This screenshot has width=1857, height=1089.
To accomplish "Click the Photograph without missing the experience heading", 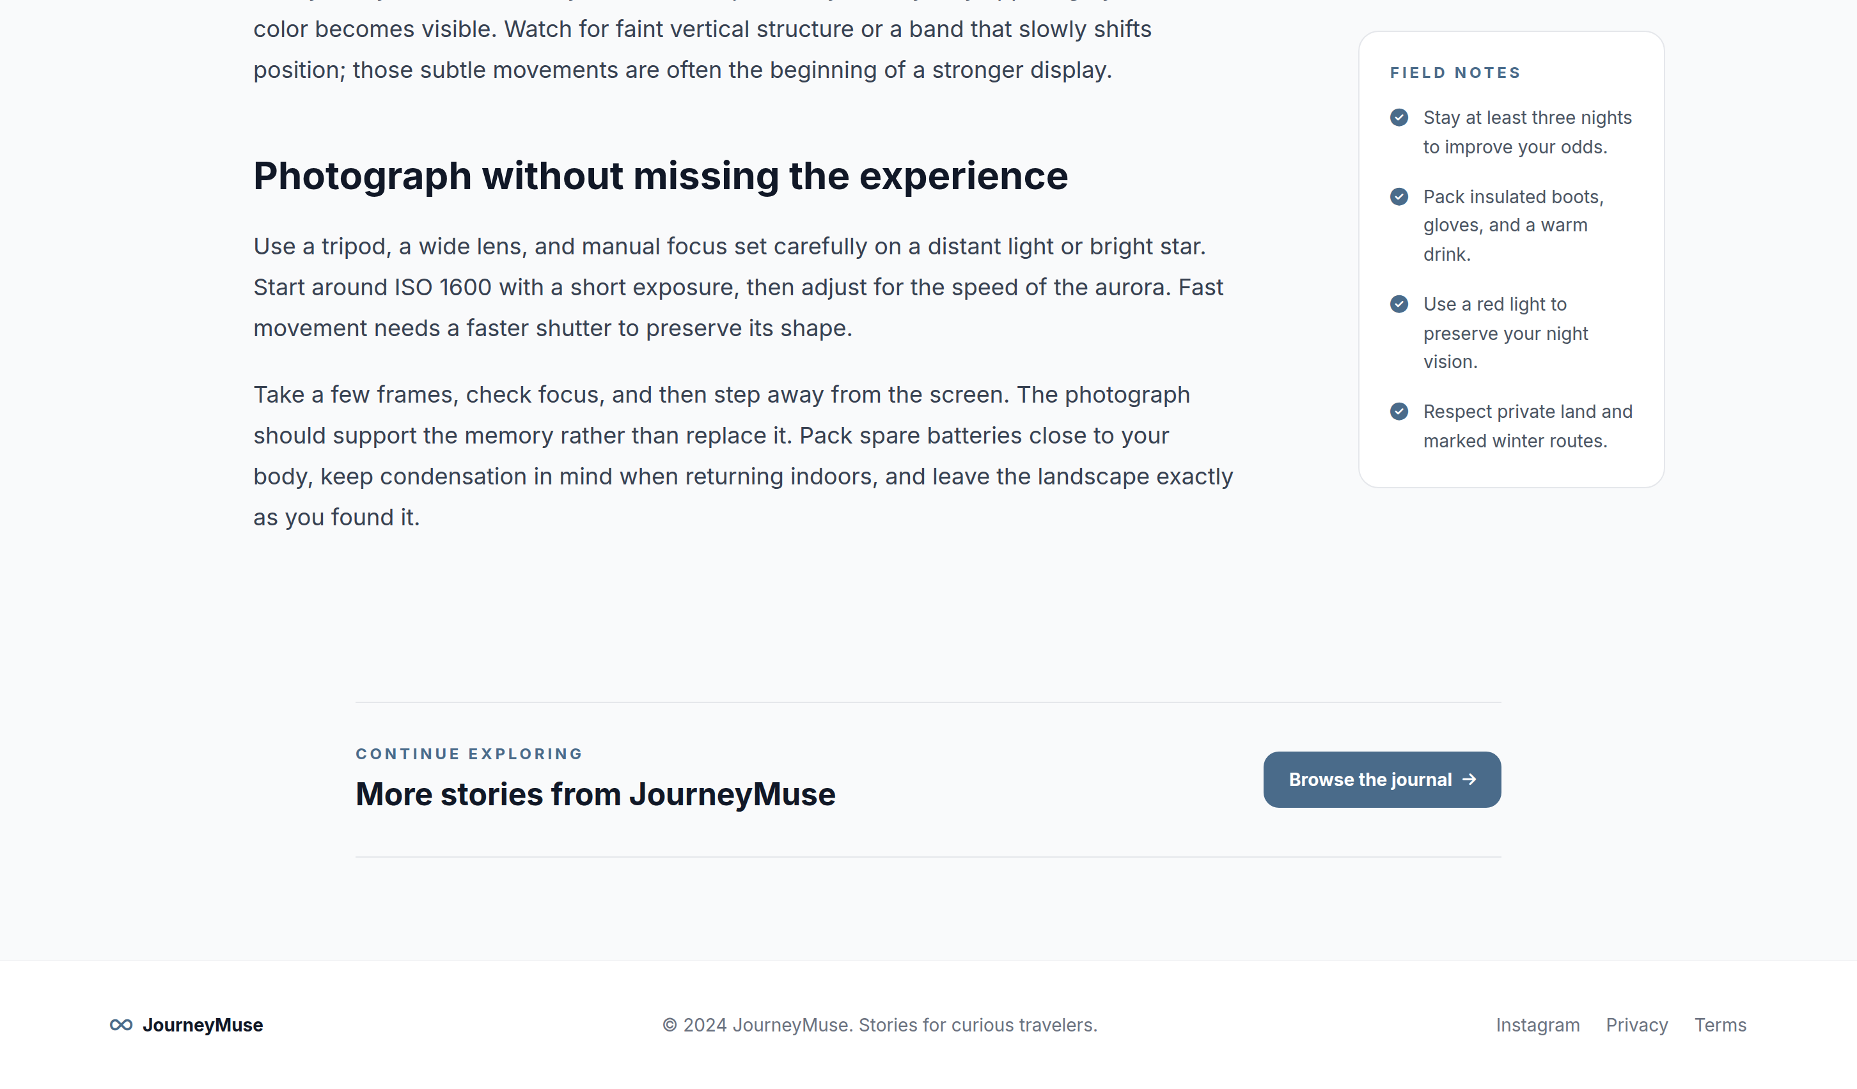I will tap(661, 176).
